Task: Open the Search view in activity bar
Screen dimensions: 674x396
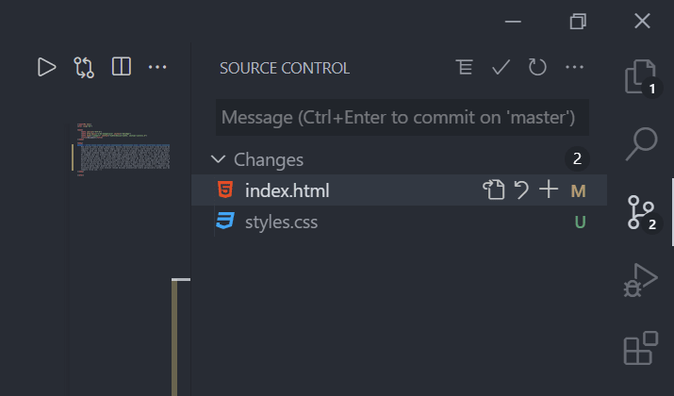Action: [x=641, y=144]
